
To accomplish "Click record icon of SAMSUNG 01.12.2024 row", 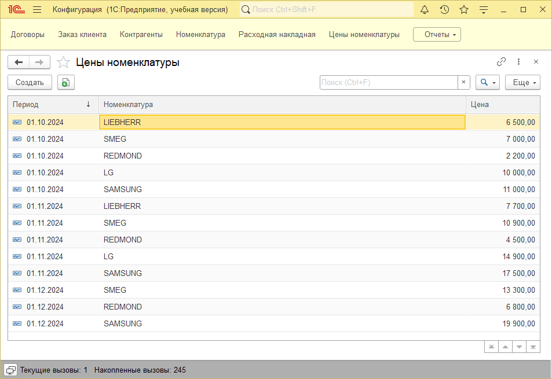I will [x=17, y=323].
